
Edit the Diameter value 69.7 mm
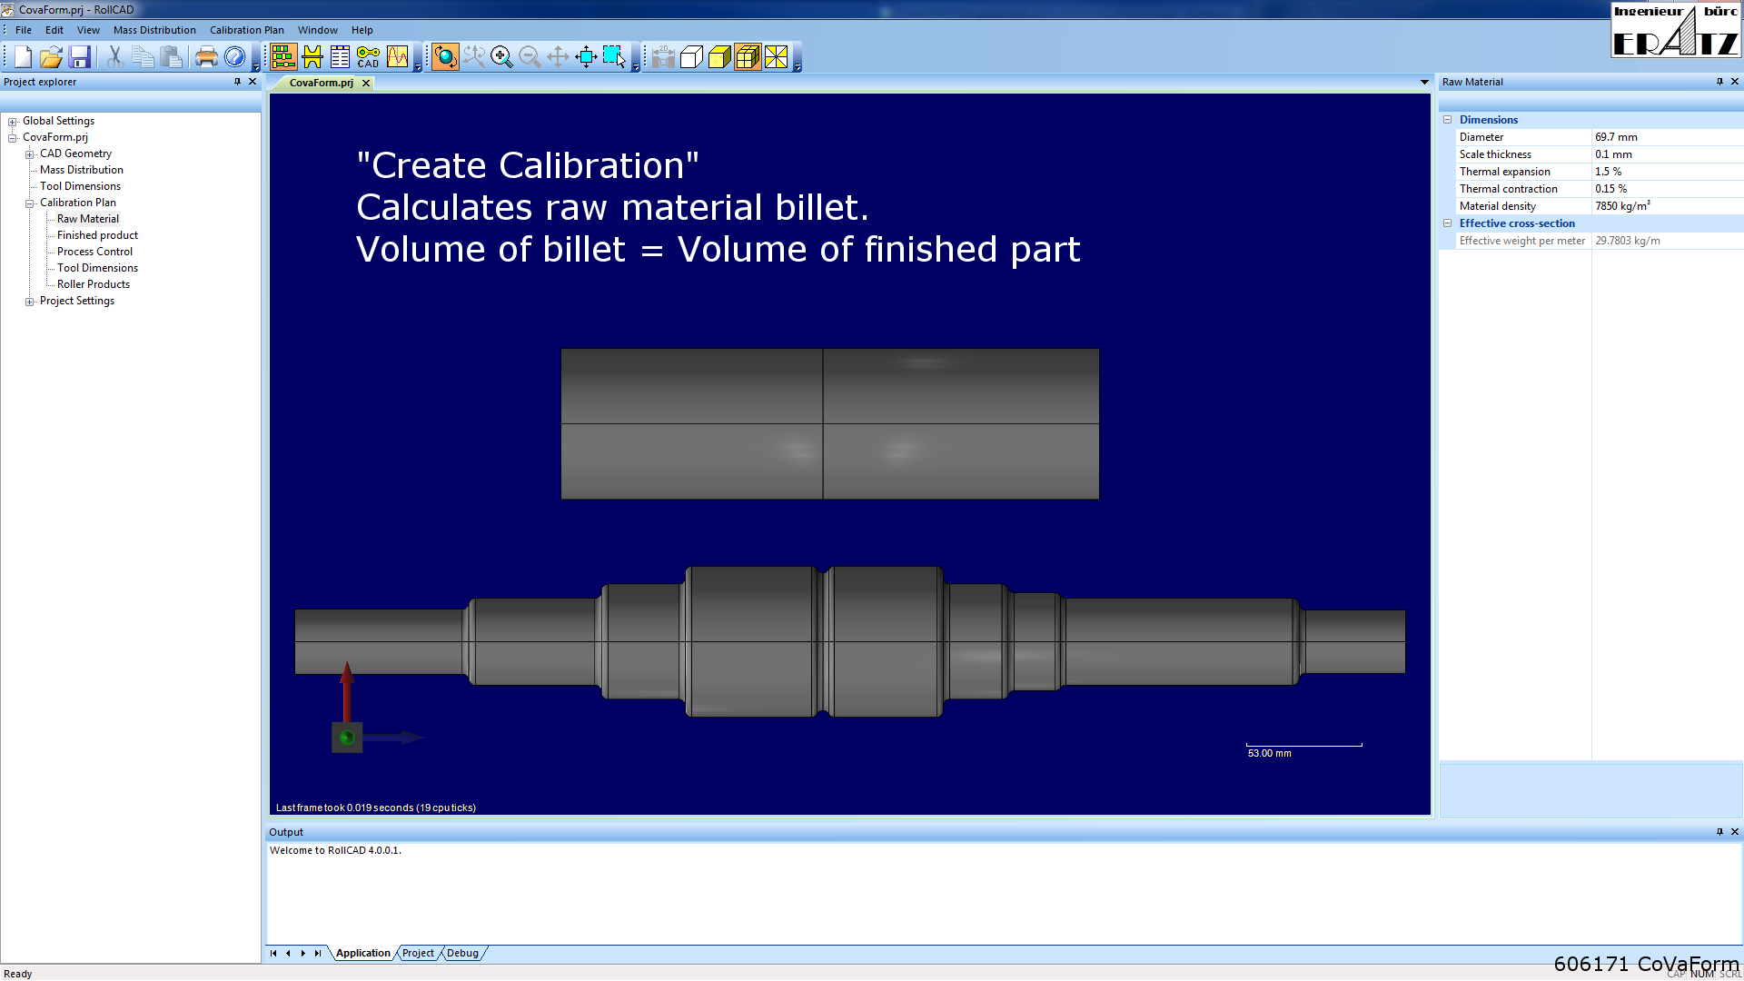tap(1667, 137)
